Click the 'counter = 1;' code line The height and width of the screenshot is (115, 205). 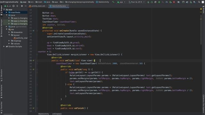tap(45, 52)
